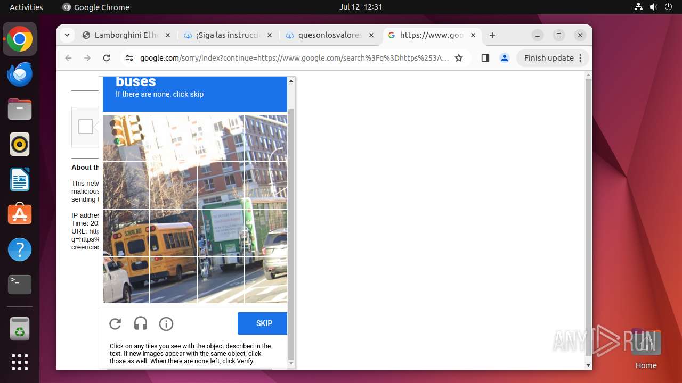Screen dimensions: 682x383
Task: Open LibreOffice Writer from the dock
Action: pyautogui.click(x=20, y=179)
